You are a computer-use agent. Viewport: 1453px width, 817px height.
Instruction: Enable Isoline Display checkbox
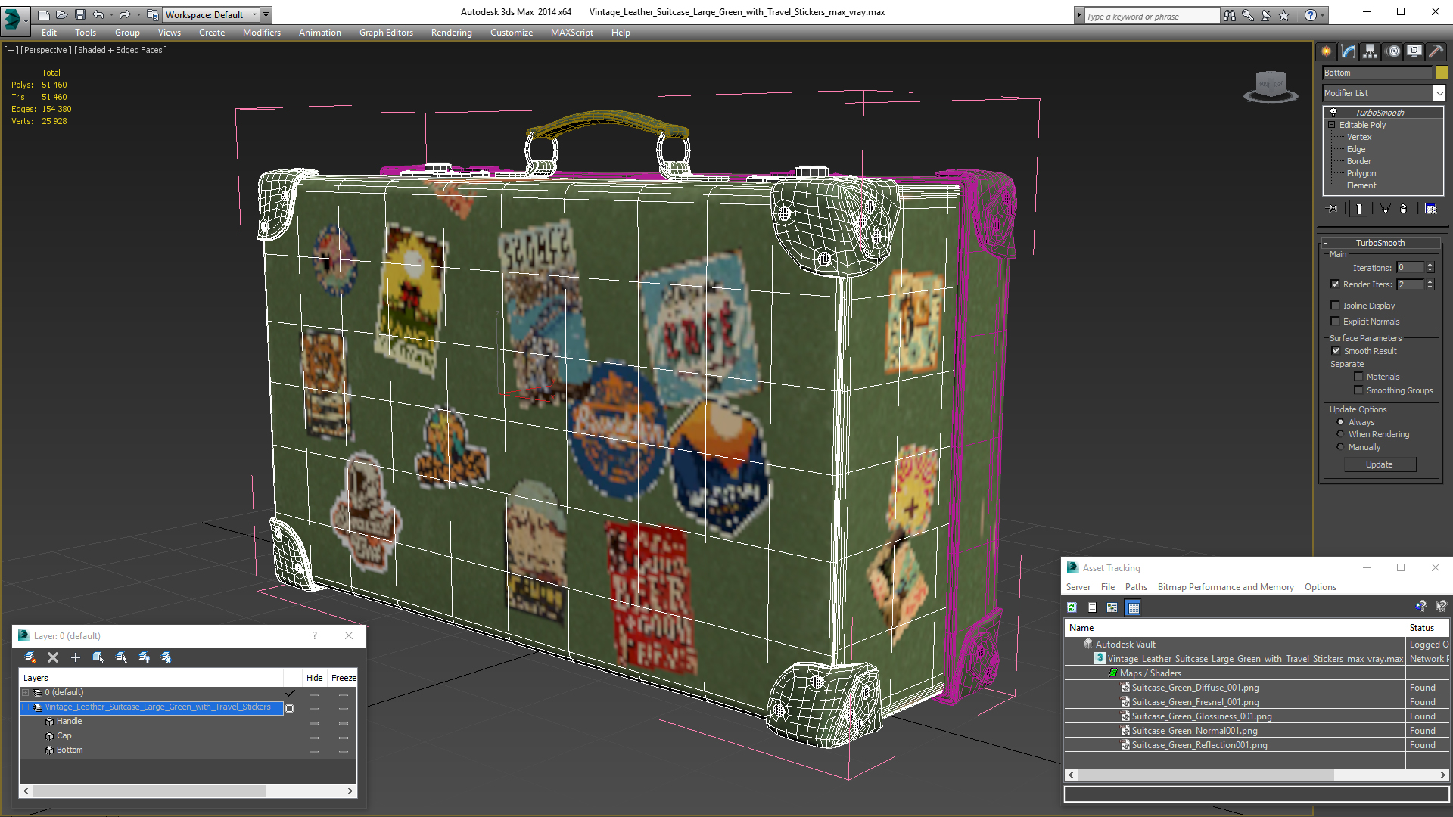click(x=1335, y=306)
